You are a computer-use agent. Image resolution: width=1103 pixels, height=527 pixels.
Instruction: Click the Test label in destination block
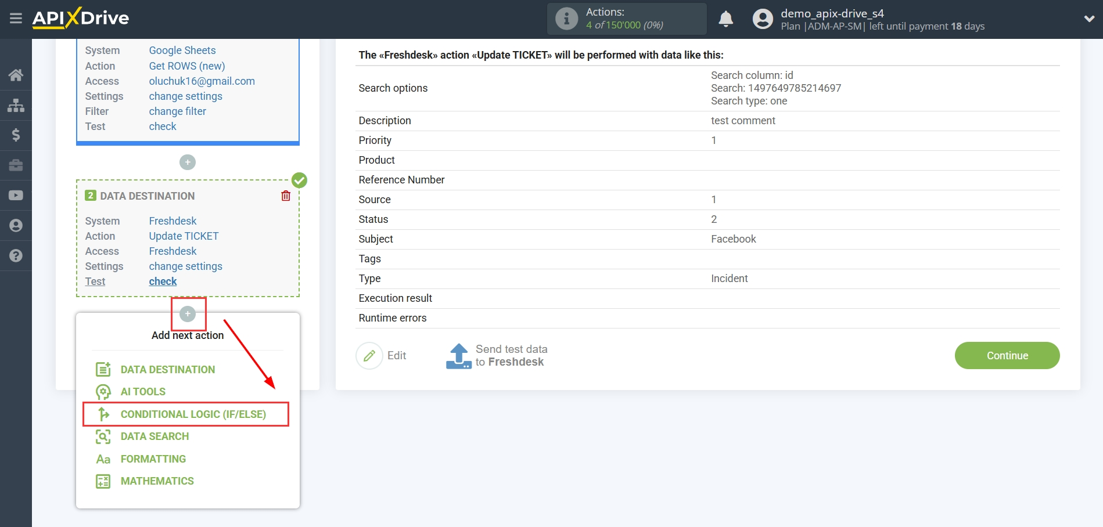click(x=95, y=281)
